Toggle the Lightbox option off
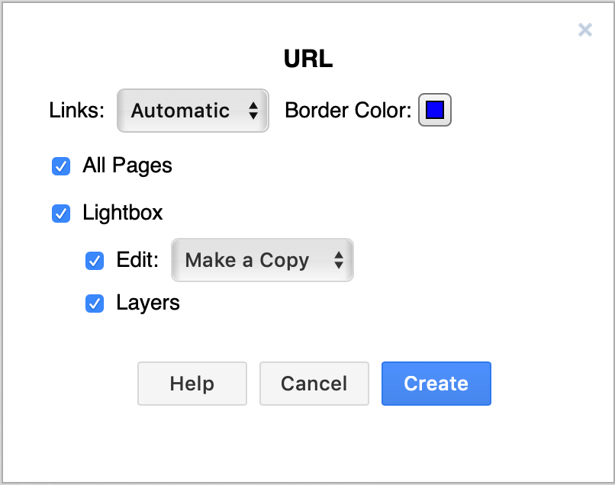 [60, 214]
